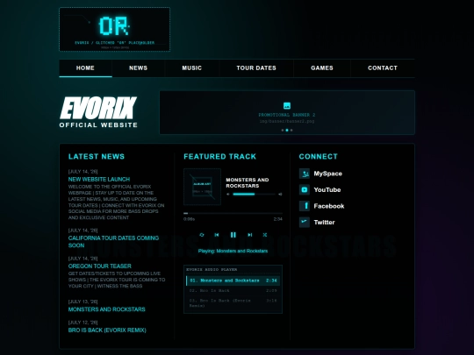
Task: Click the repeat track icon
Action: point(202,235)
